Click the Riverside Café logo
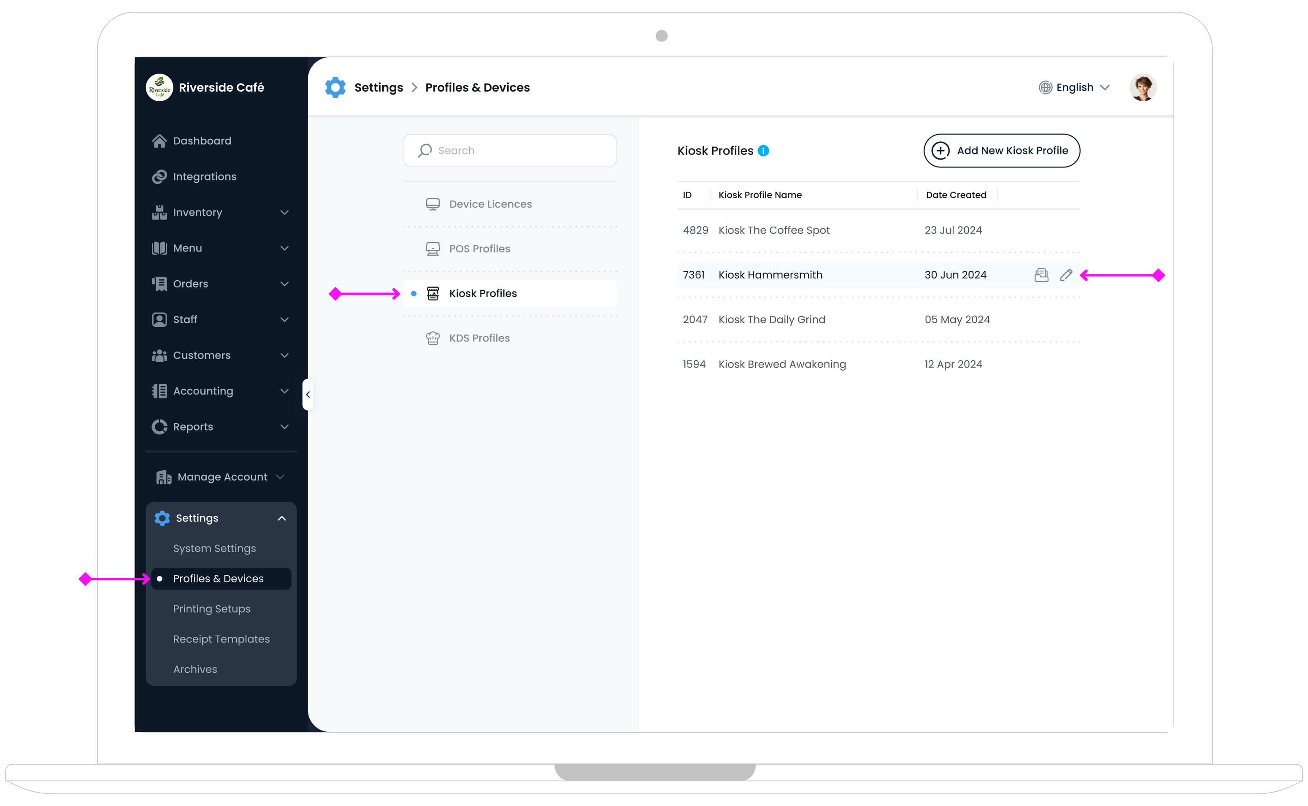The height and width of the screenshot is (806, 1308). (x=159, y=87)
